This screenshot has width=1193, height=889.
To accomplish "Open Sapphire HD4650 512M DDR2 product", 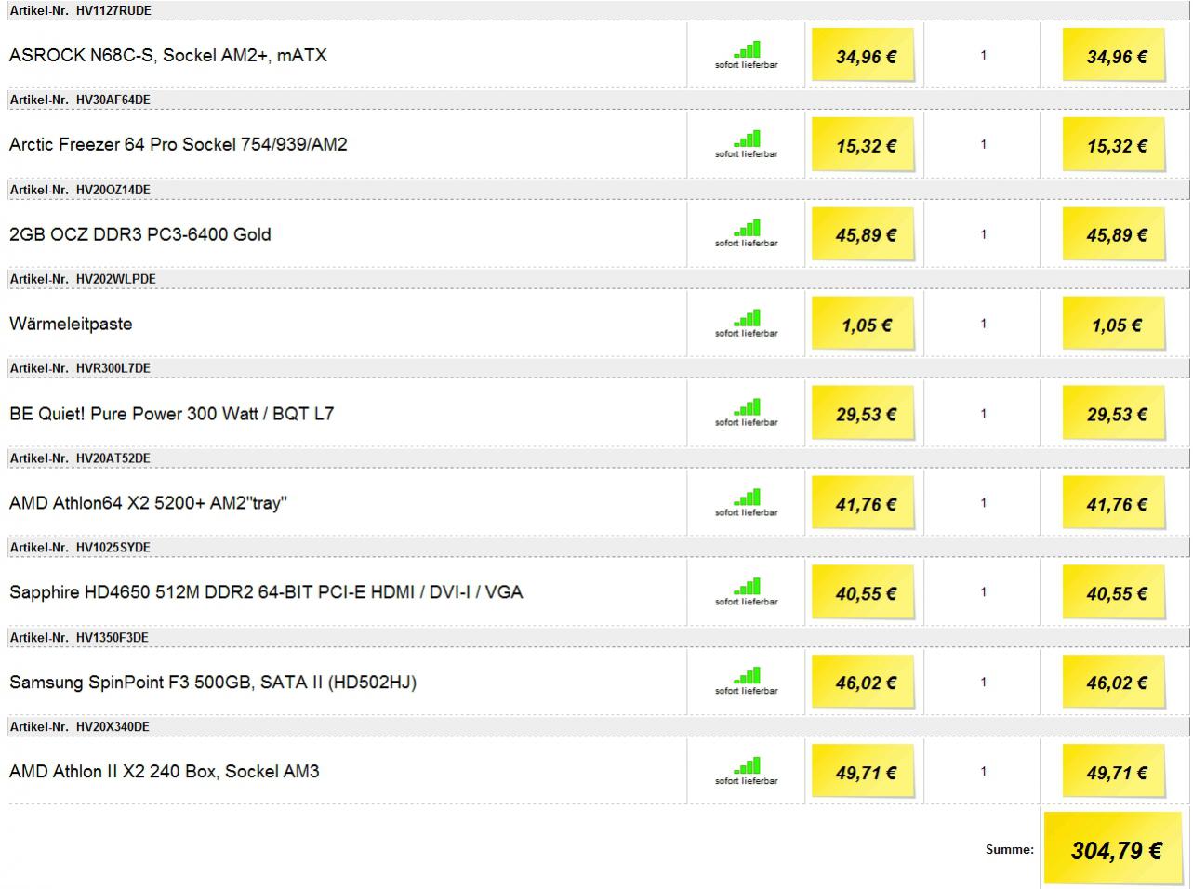I will pos(266,592).
